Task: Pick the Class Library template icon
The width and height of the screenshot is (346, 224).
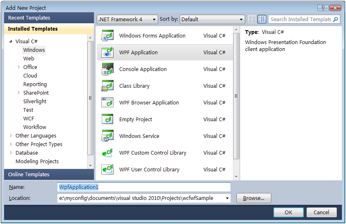Action: tap(107, 86)
